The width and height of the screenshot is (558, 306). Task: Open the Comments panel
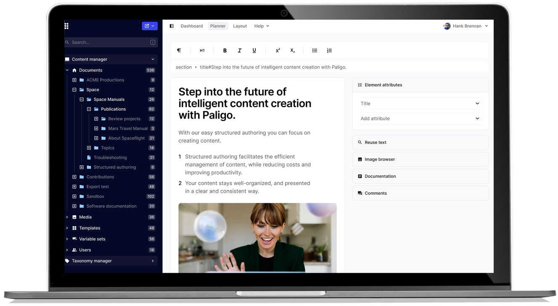click(x=420, y=193)
